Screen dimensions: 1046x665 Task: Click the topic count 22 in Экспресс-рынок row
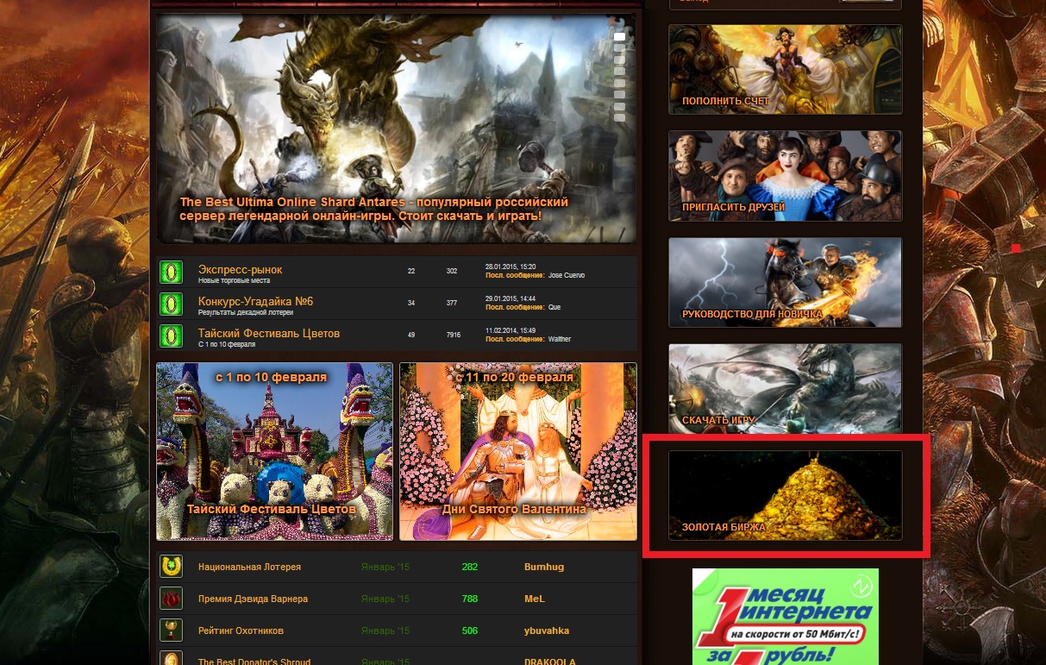tap(411, 272)
